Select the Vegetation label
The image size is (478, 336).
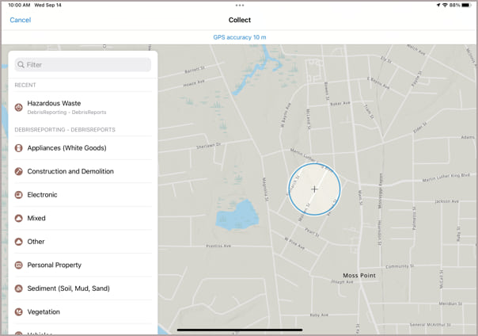coord(44,312)
